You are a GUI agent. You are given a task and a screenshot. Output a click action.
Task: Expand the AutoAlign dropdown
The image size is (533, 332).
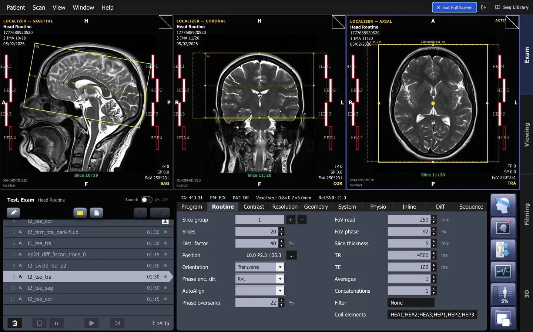[260, 291]
